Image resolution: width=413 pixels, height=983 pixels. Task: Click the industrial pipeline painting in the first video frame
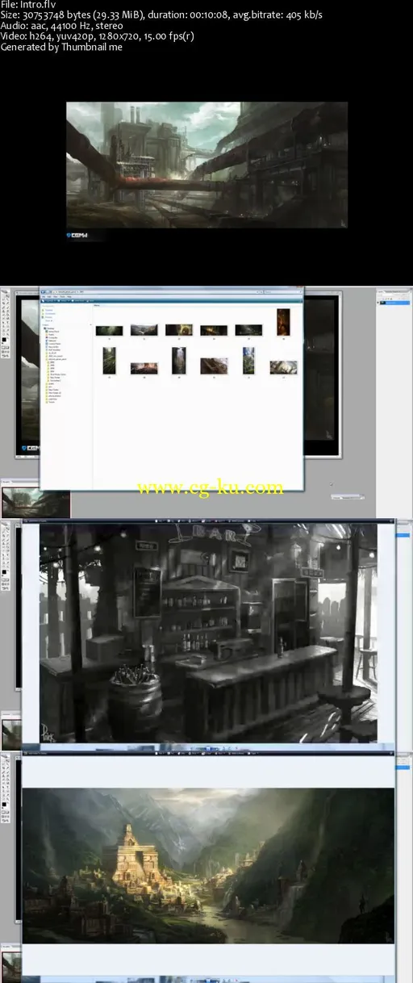206,165
